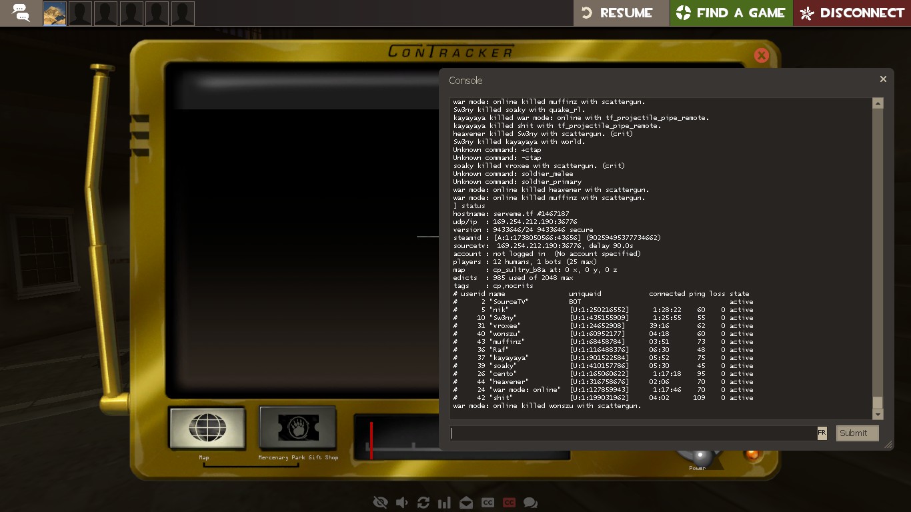
Task: Close the ConTracker with the orange X
Action: pos(761,55)
